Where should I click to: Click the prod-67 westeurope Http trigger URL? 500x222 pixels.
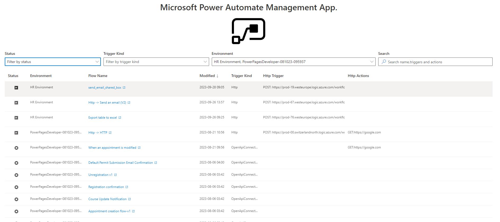point(304,102)
